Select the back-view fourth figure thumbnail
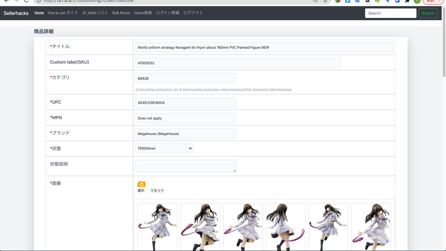Viewport: 446px width, 251px height. [286, 227]
